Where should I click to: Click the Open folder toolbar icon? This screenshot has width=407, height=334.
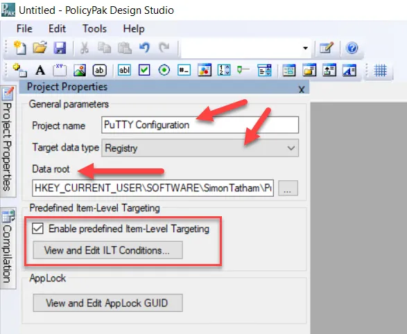(40, 48)
